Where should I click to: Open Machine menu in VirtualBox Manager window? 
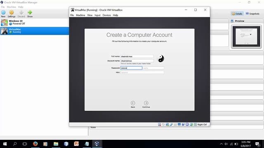tap(11, 7)
